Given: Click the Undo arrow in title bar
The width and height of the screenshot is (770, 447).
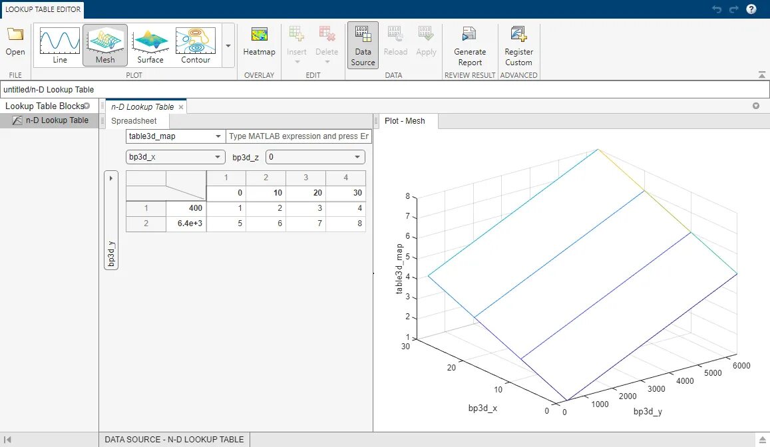Looking at the screenshot, I should point(717,9).
